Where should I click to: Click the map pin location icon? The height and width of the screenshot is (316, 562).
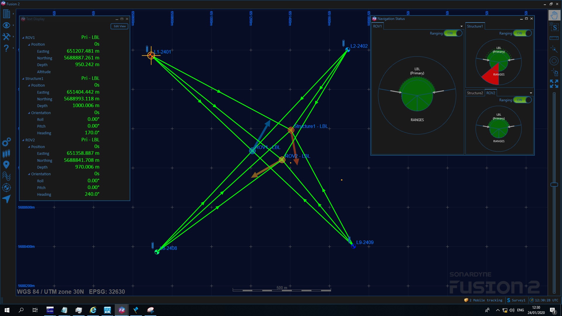pyautogui.click(x=6, y=164)
